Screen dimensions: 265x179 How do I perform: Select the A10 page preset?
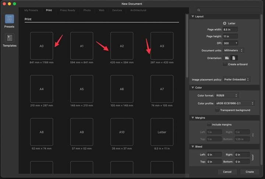[122, 132]
